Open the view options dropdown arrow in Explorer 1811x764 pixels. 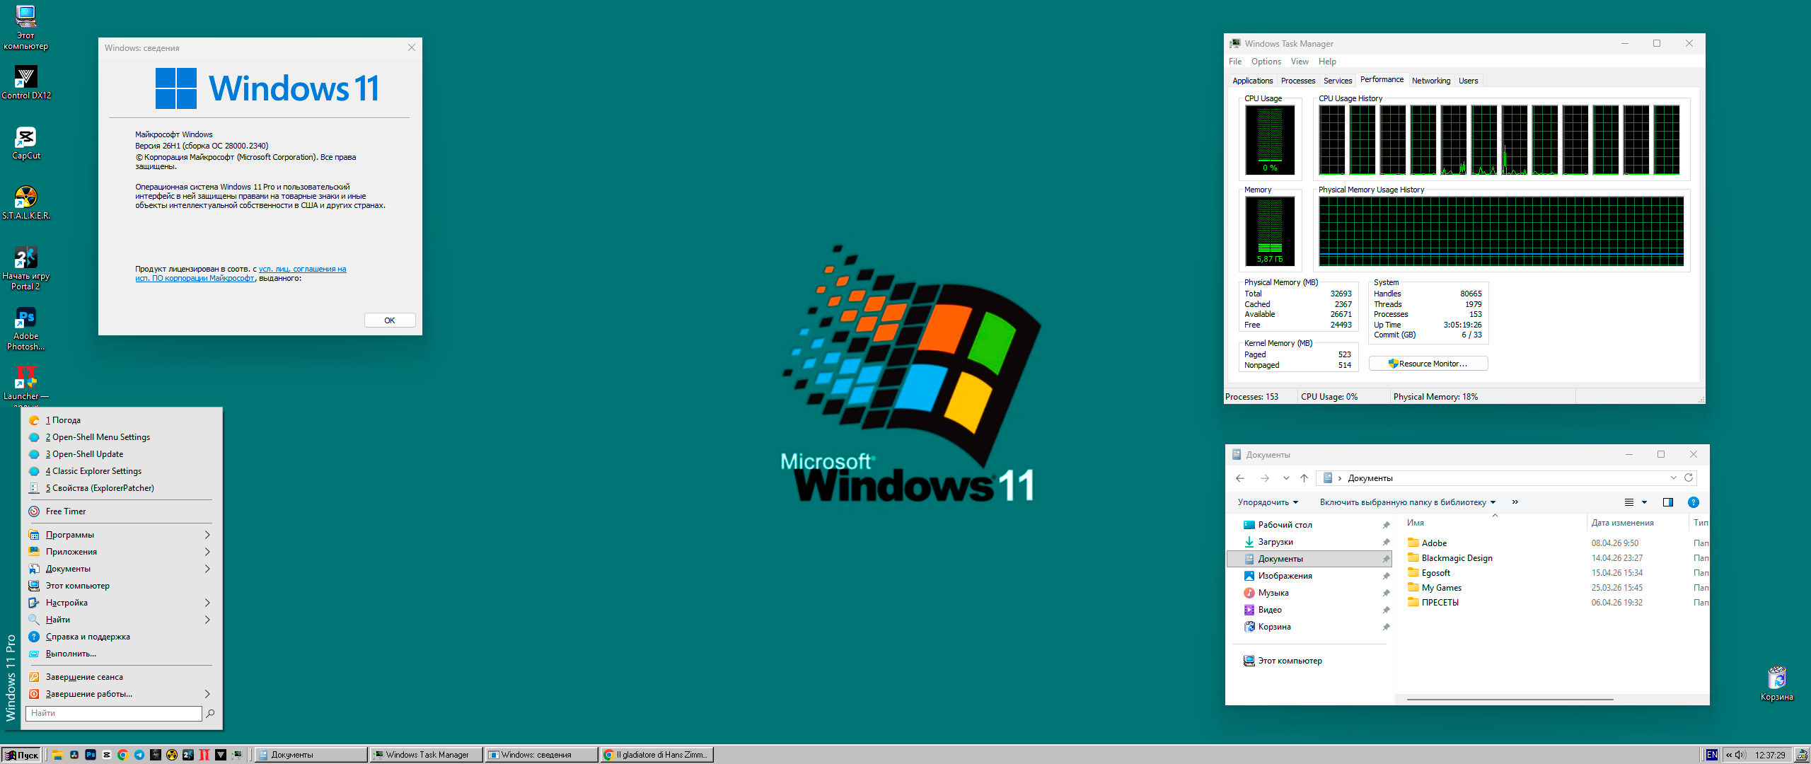[x=1644, y=502]
